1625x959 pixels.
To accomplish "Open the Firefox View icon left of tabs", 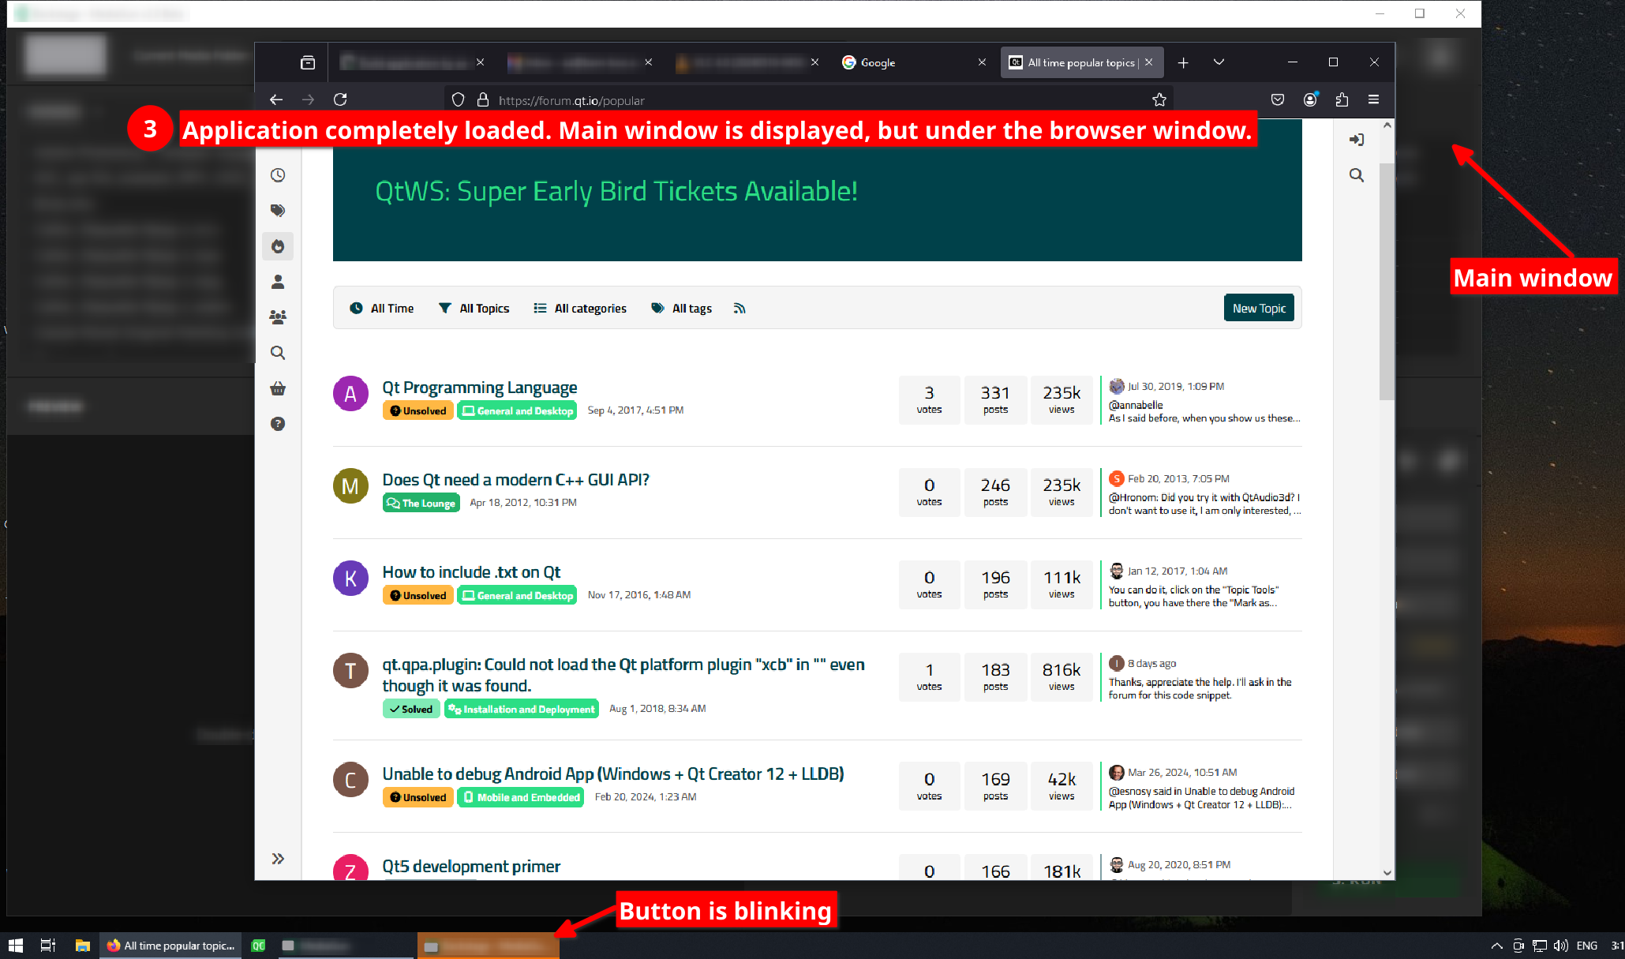I will pyautogui.click(x=308, y=62).
